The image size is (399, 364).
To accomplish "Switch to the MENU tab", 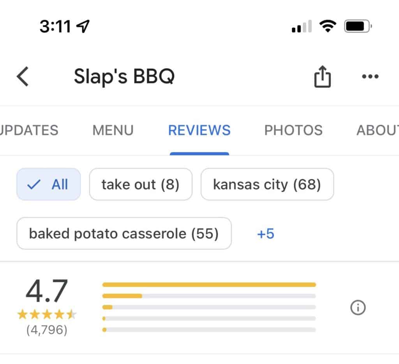I will [x=113, y=130].
